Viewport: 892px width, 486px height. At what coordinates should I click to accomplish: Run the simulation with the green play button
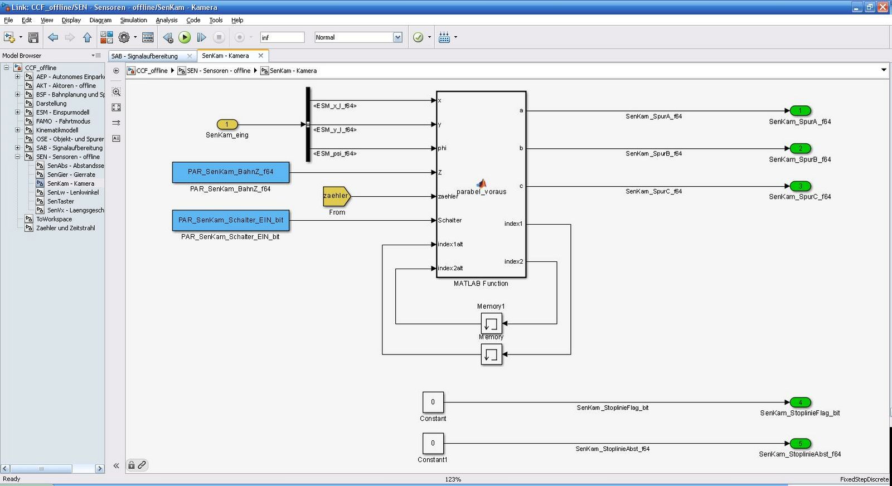(x=185, y=37)
